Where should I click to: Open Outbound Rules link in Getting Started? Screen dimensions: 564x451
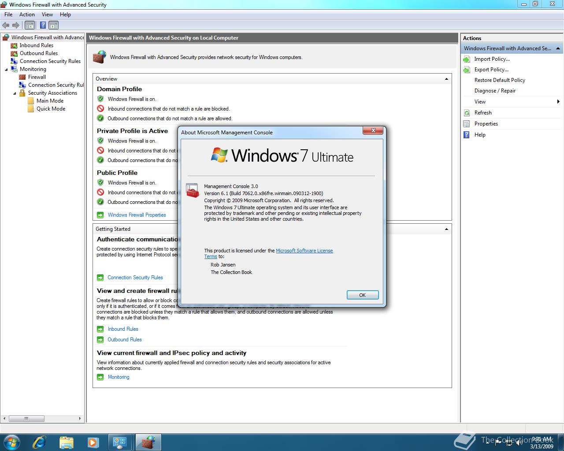tap(125, 340)
